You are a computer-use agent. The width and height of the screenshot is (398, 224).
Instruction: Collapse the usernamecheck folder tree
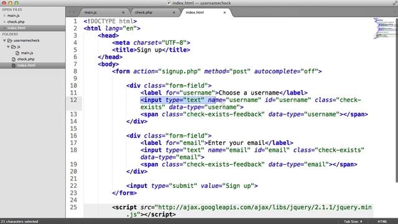point(4,40)
